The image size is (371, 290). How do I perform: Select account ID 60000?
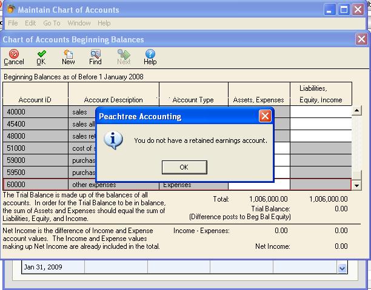(36, 184)
